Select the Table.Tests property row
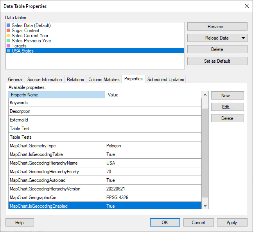 click(105, 137)
